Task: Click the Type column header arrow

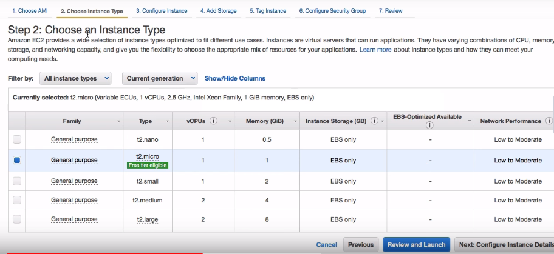Action: 166,121
